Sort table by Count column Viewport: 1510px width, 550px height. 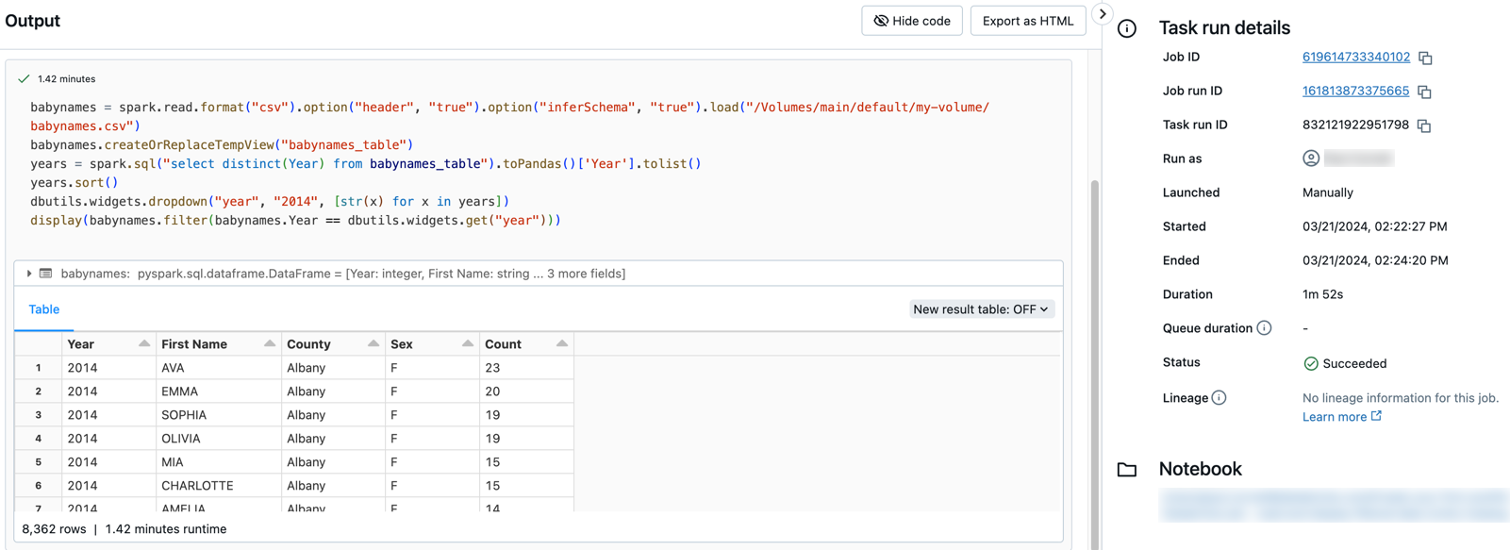(x=561, y=344)
